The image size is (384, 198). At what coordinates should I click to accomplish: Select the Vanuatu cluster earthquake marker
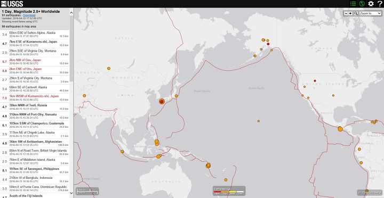point(208,166)
